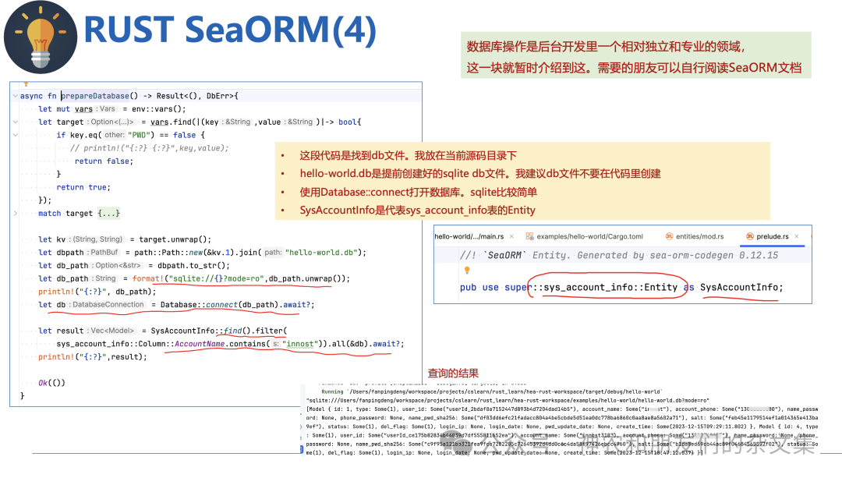Image resolution: width=842 pixels, height=478 pixels.
Task: Expand the folded {...} placeholder after match target
Action: point(108,213)
